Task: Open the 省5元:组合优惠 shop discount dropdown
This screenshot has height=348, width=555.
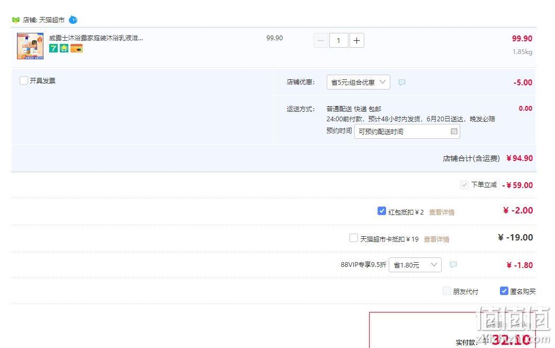Action: [x=358, y=82]
